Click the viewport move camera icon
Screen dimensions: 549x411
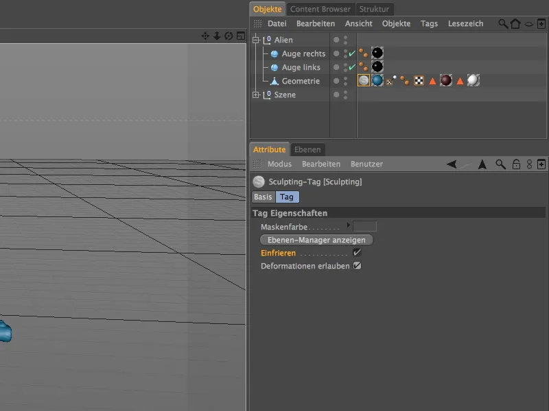(x=205, y=36)
